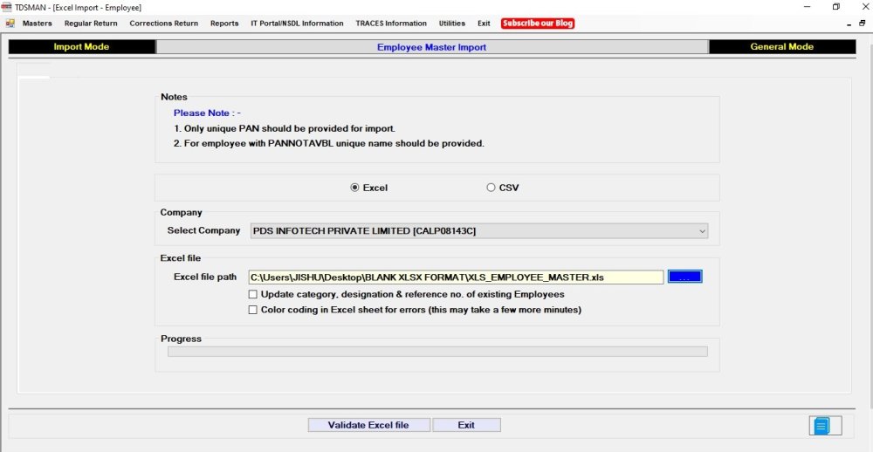Expand the Select Company dropdown
The width and height of the screenshot is (873, 452).
(702, 230)
